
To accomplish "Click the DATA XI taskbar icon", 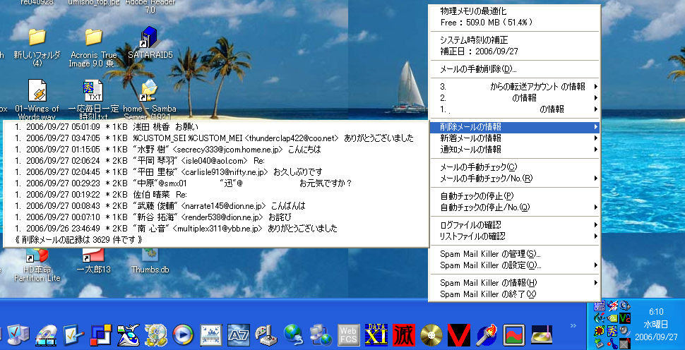I will pos(376,332).
